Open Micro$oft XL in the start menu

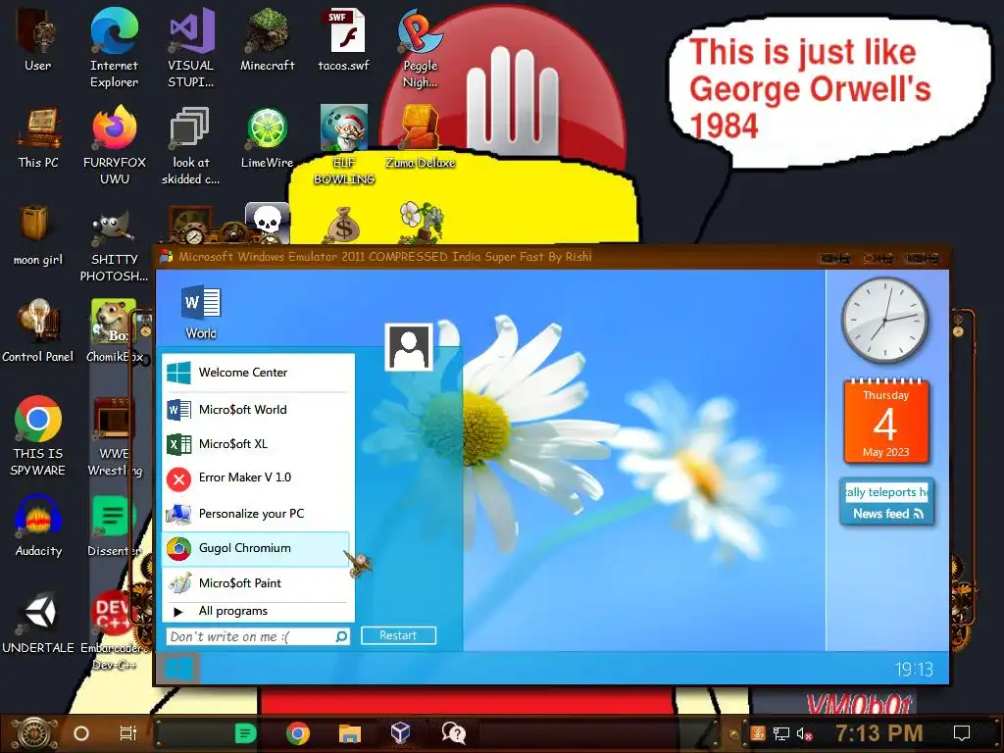pos(258,444)
